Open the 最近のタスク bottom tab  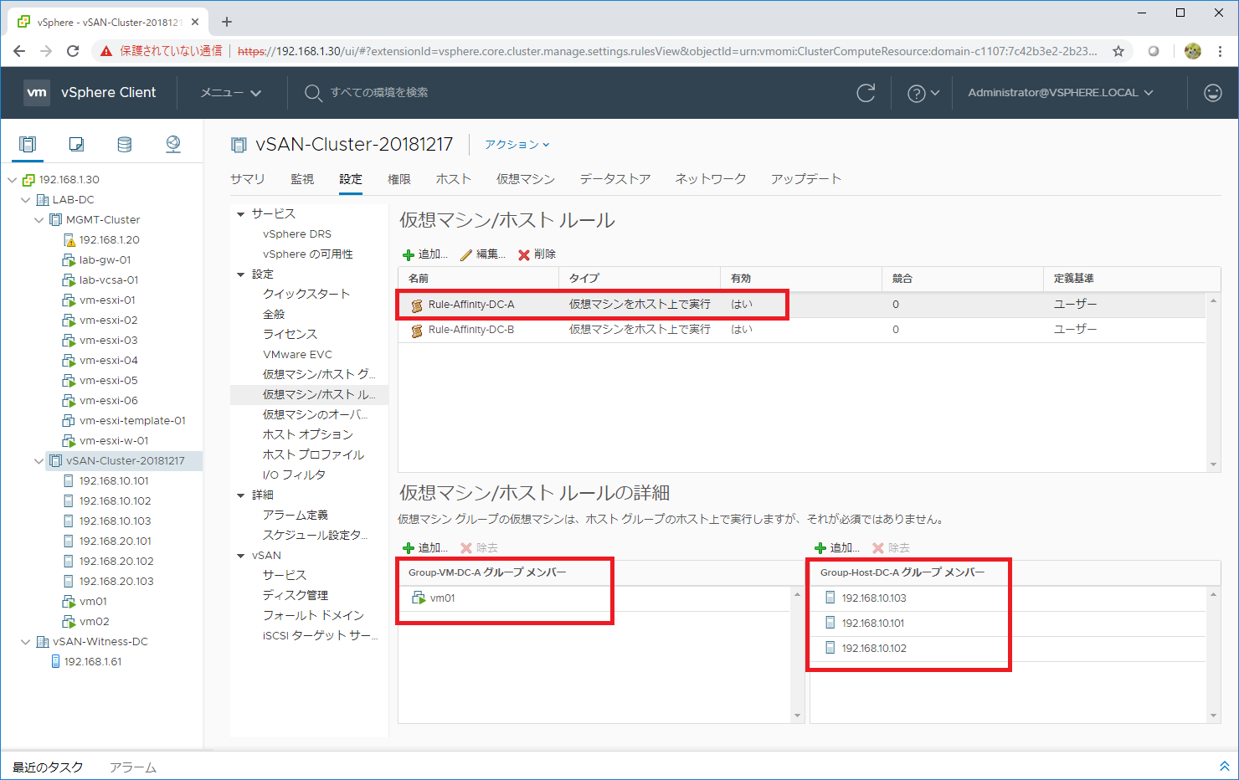tap(48, 767)
